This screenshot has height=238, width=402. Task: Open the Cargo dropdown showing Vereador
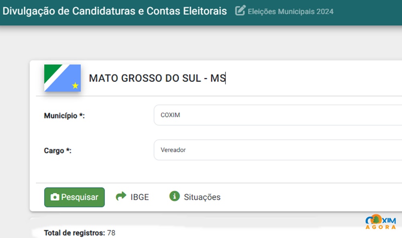[x=277, y=150]
